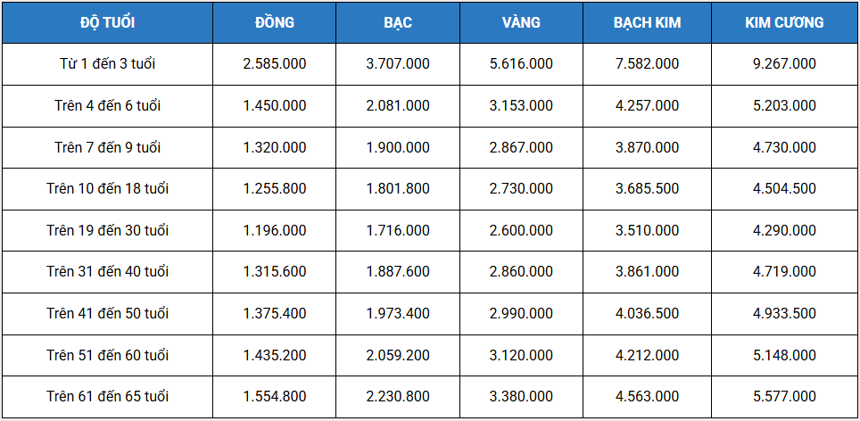860x421 pixels.
Task: Select the 'Từ 1 đến 3 tuổi' row label
Action: [x=107, y=63]
